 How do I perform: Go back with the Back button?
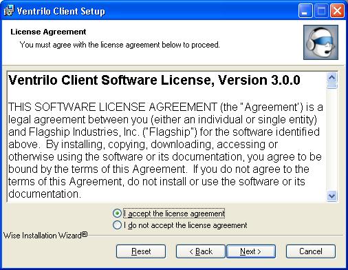(201, 251)
